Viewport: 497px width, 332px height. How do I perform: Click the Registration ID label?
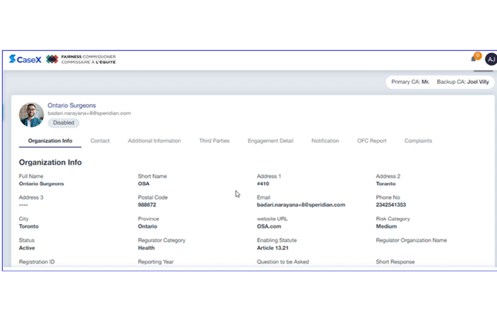pos(37,262)
